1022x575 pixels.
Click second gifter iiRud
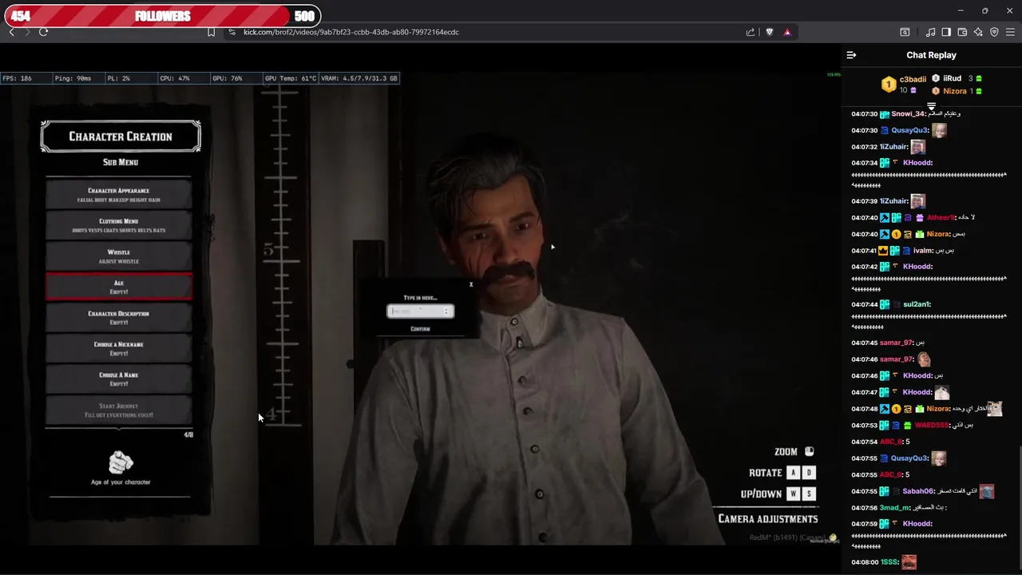coord(952,78)
